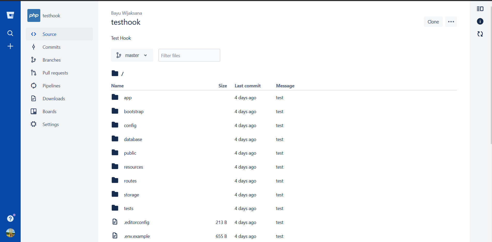Open the Pipelines menu item
This screenshot has height=242, width=492.
(59, 86)
